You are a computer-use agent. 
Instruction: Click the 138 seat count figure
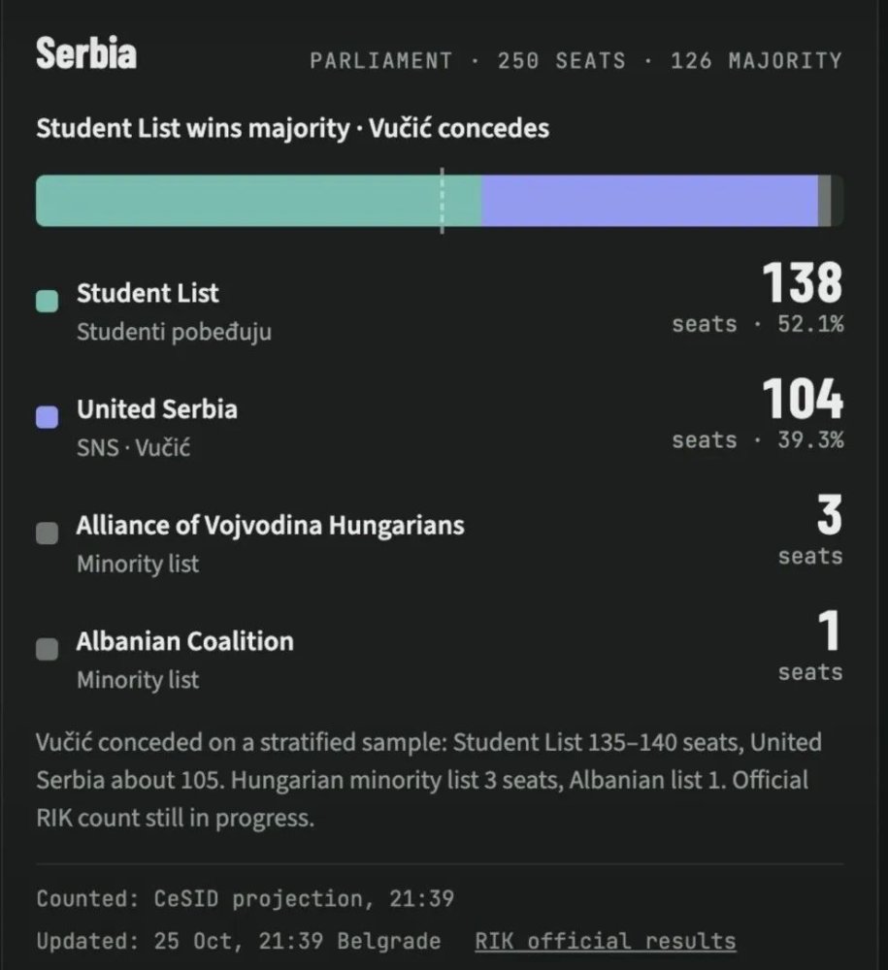(x=802, y=282)
